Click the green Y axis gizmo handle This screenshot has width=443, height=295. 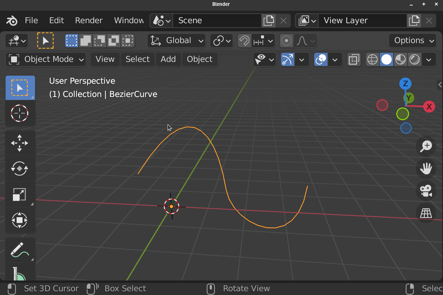tap(408, 98)
